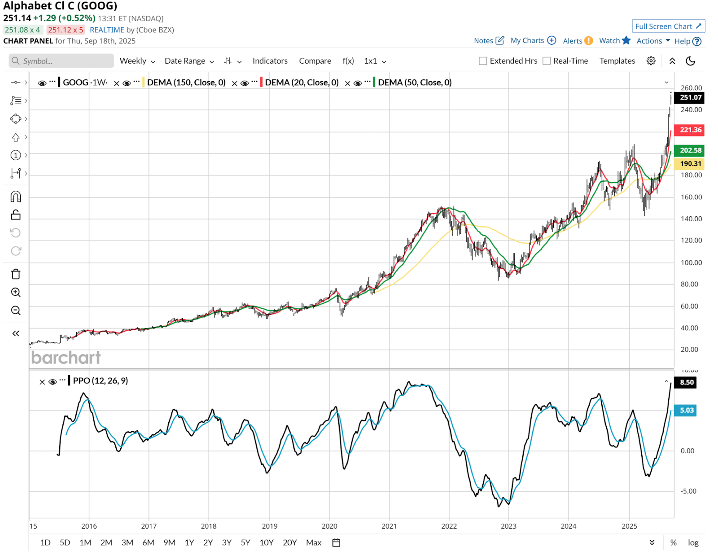Expand the PPO pane with caret
Image resolution: width=718 pixels, height=556 pixels.
click(x=666, y=381)
